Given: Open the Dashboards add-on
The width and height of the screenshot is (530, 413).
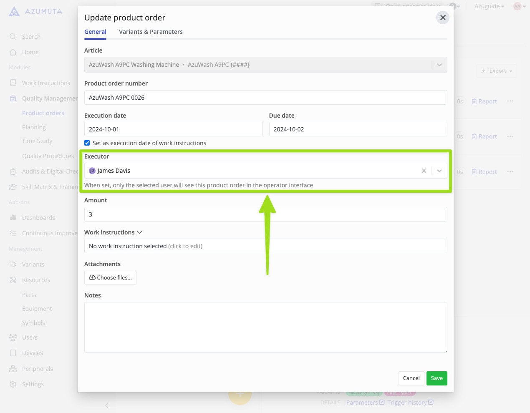Looking at the screenshot, I should coord(38,217).
